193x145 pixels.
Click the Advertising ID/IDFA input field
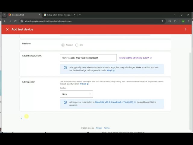click(x=88, y=58)
